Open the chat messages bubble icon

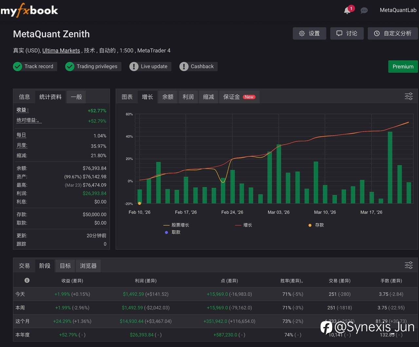[364, 10]
